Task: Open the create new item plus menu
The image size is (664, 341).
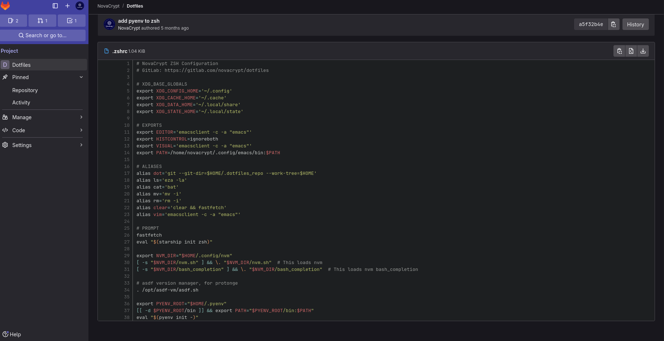Action: point(68,6)
